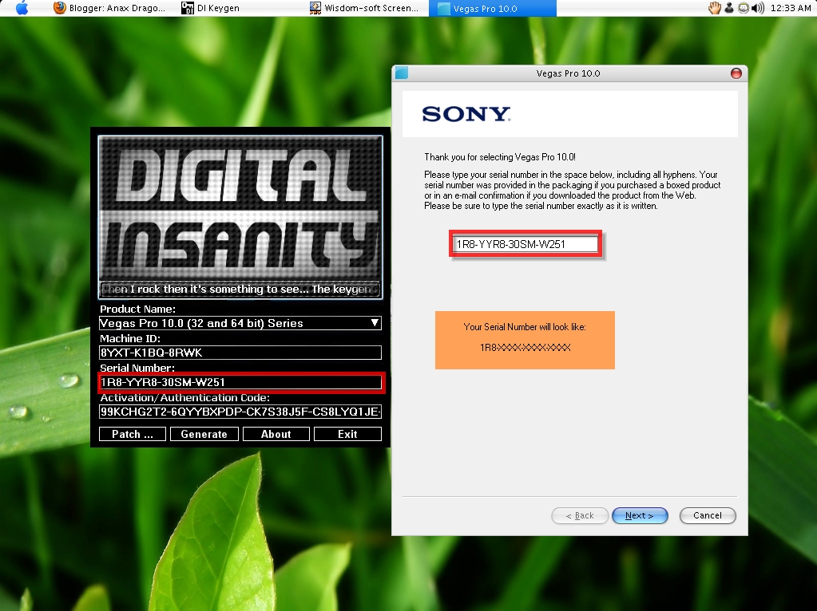
Task: Click the Patch button in keygen
Action: click(133, 434)
